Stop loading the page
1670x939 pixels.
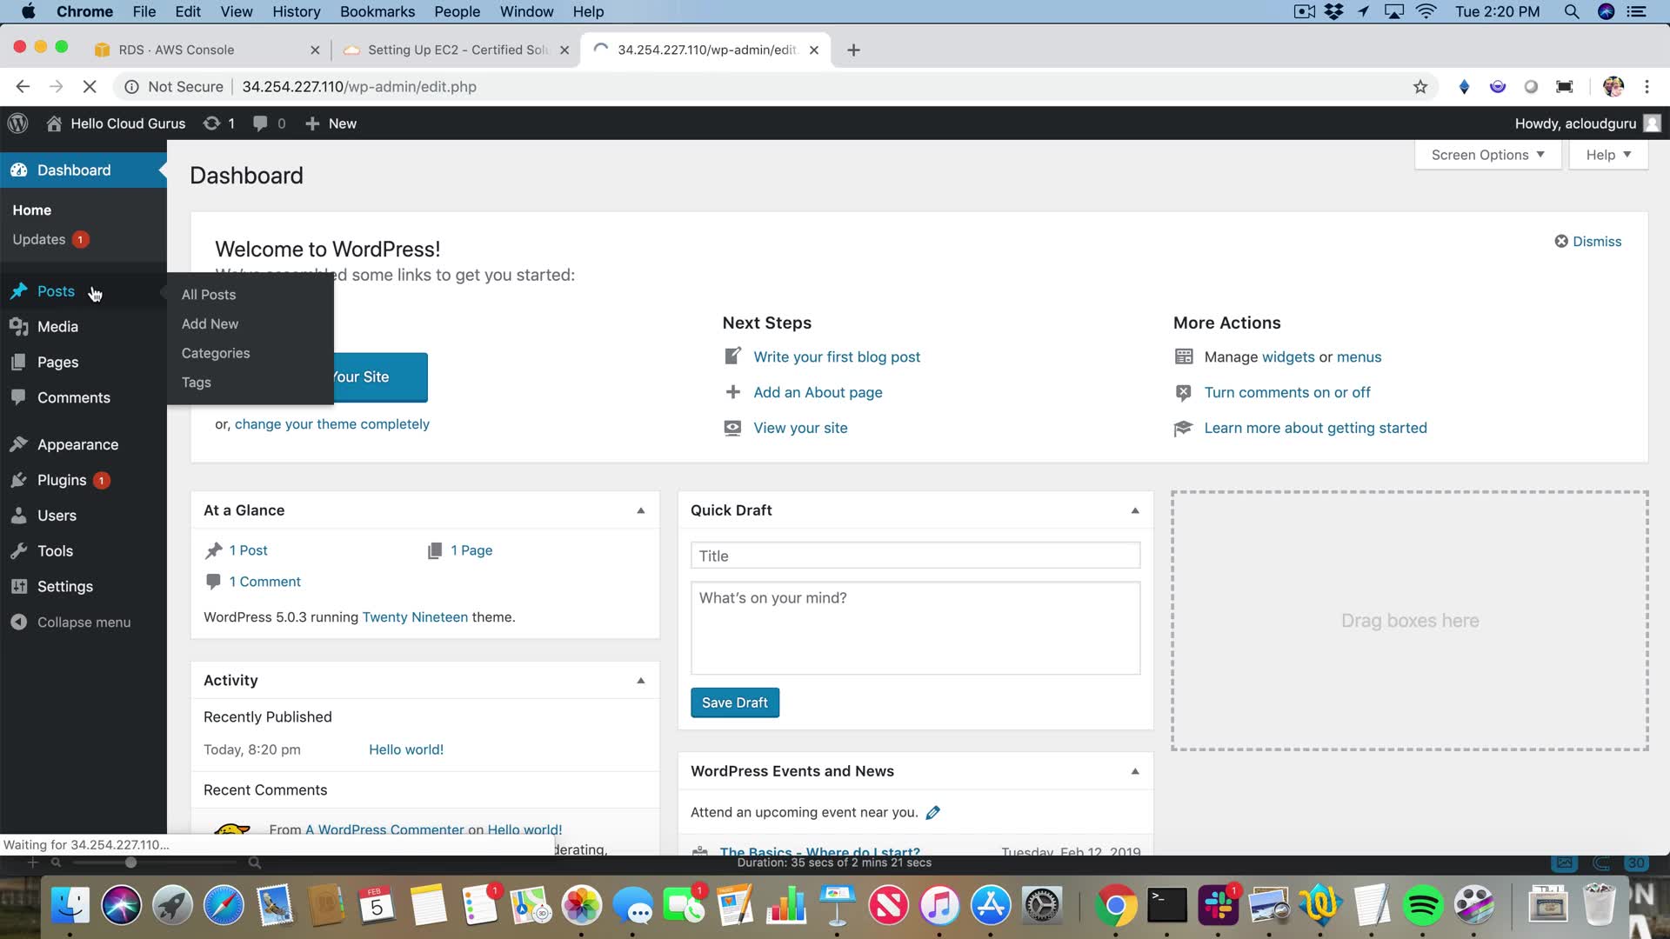tap(90, 86)
